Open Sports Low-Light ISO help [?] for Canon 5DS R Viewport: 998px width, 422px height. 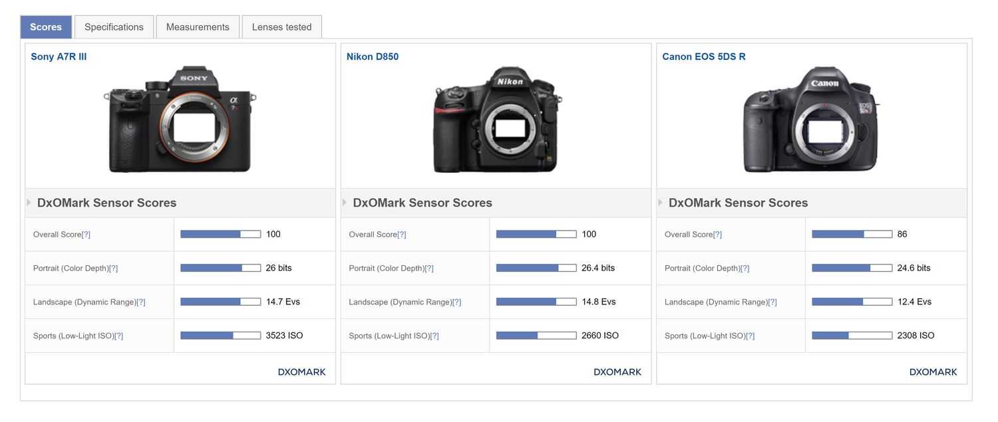click(x=750, y=336)
